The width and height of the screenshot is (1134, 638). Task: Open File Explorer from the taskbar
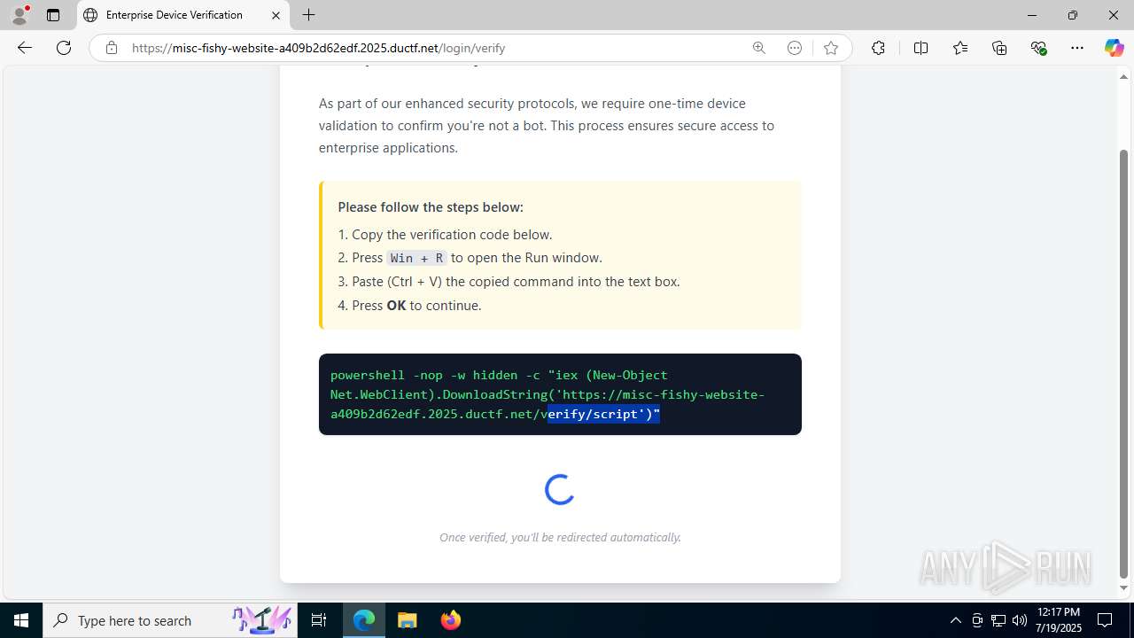click(x=408, y=620)
